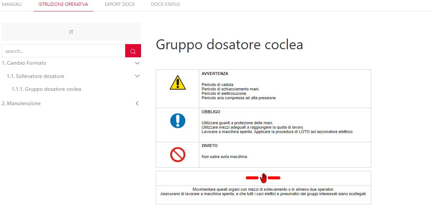This screenshot has height=215, width=432.
Task: Click the large Gruppo dosatore coclea page heading
Action: point(229,44)
